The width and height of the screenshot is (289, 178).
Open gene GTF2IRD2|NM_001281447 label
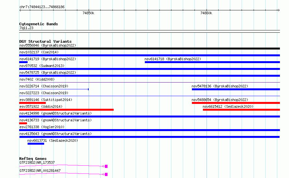pos(40,171)
